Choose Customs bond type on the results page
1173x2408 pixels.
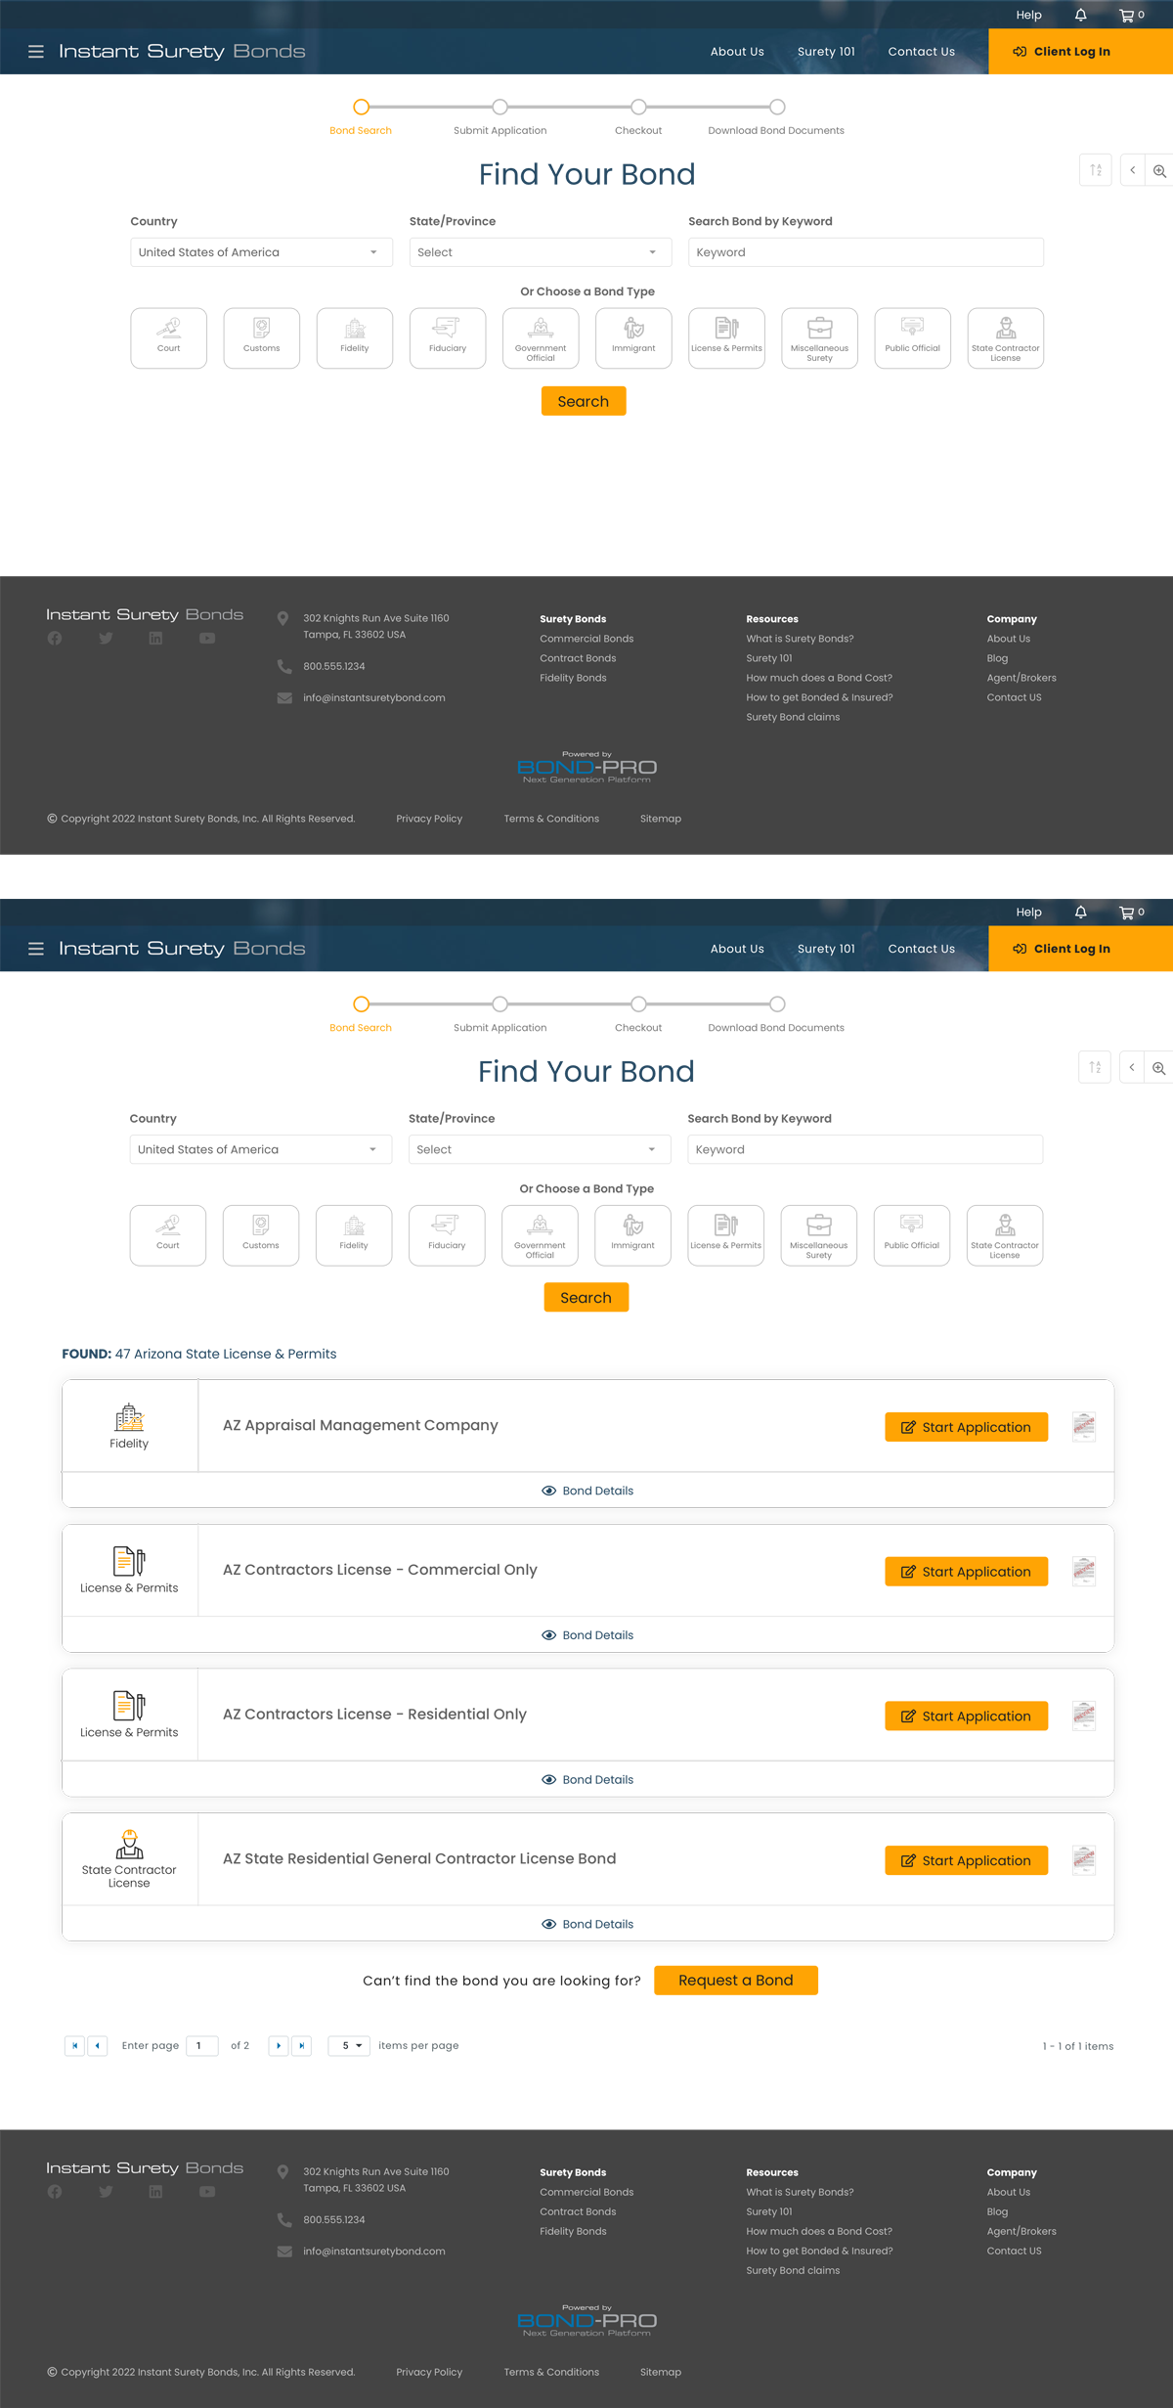(x=261, y=1235)
